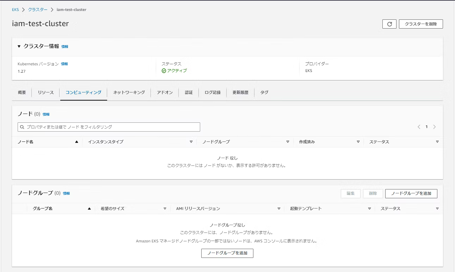Image resolution: width=455 pixels, height=272 pixels.
Task: Click the クラスターを削除 button
Action: [420, 24]
